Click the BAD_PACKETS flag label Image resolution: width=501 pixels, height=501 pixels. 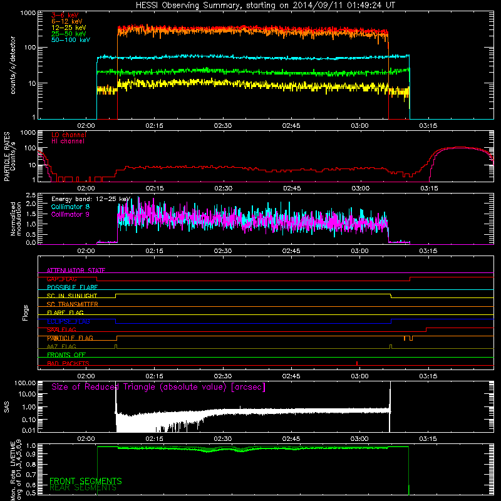[68, 363]
